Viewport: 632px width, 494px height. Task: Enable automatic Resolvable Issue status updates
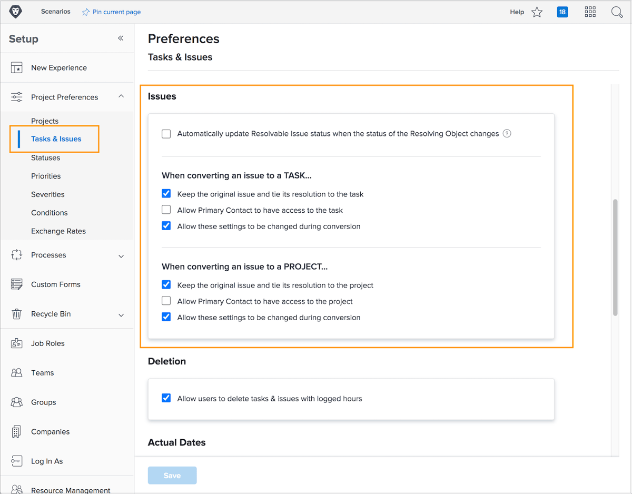click(166, 134)
